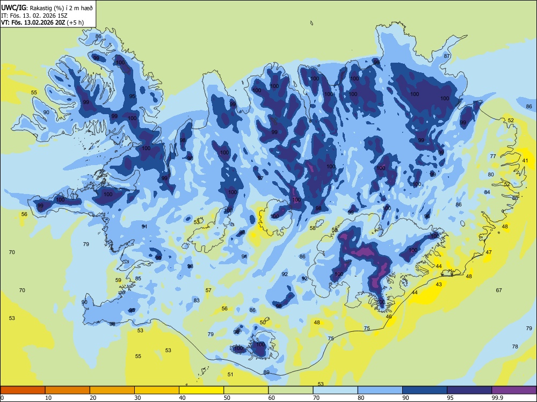Click the purple above-99.9 legend swatch

(x=514, y=390)
